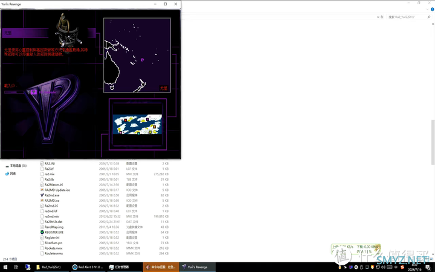This screenshot has height=272, width=435.
Task: Click the volume speaker tray icon
Action: [x=383, y=267]
